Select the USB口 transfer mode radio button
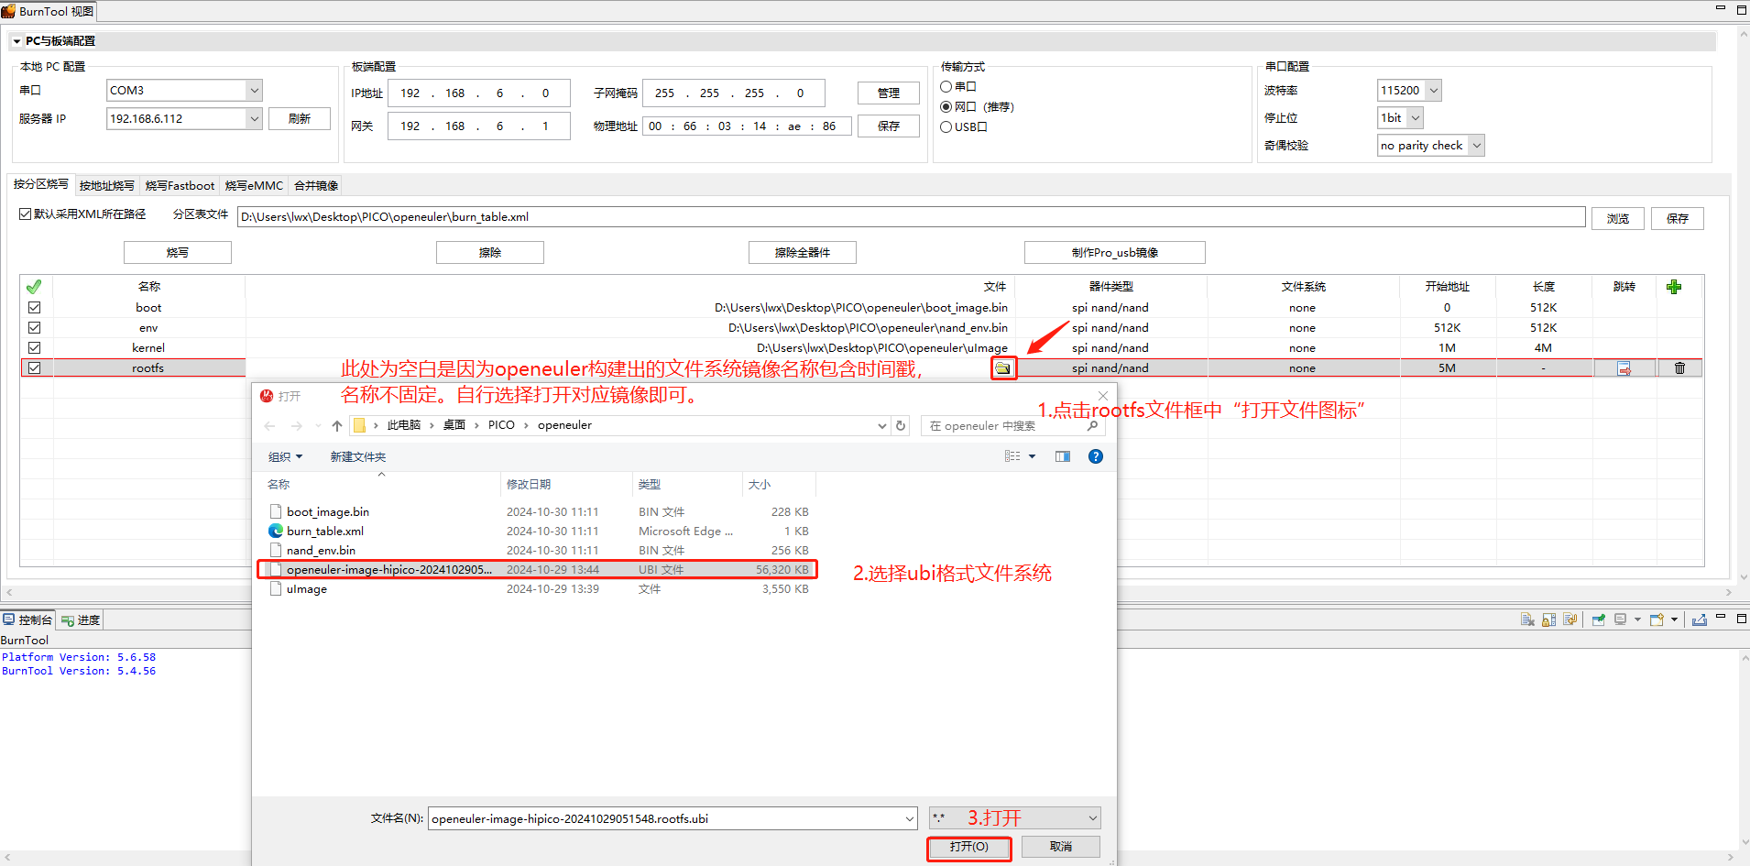The image size is (1750, 866). [946, 127]
